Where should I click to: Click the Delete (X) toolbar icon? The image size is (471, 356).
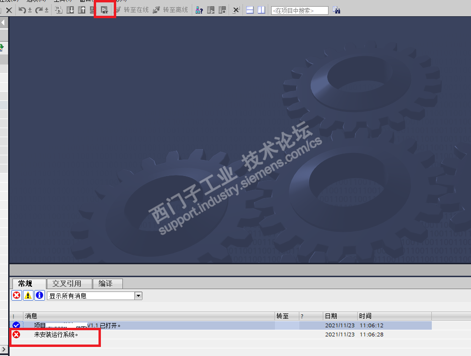[9, 10]
